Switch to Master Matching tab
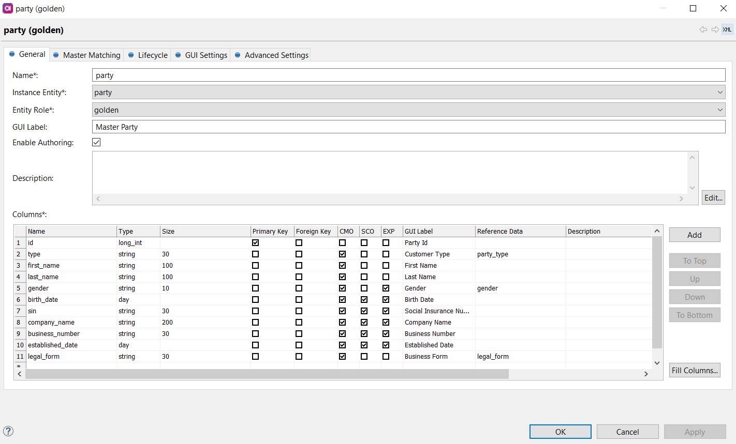The width and height of the screenshot is (736, 444). tap(91, 55)
